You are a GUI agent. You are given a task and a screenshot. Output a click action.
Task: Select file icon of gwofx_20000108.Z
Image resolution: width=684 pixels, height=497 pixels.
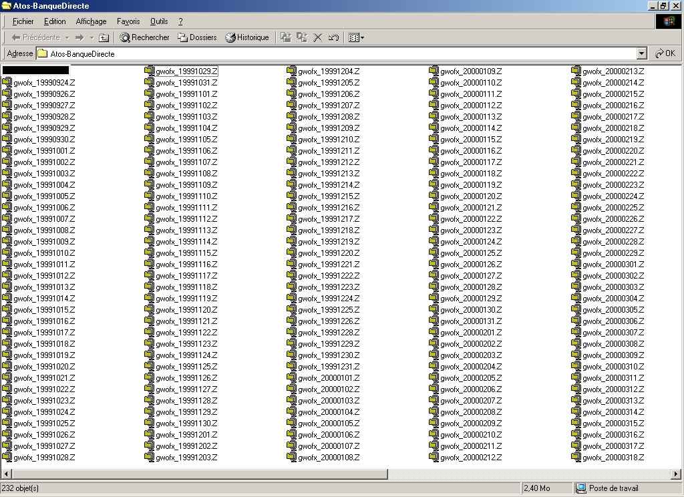291,456
